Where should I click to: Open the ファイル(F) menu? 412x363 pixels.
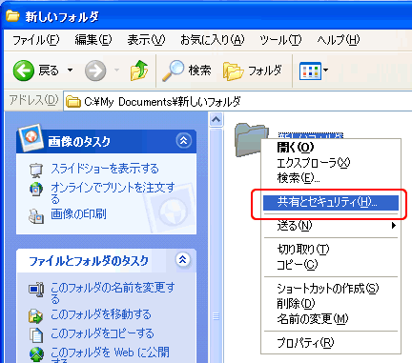click(x=35, y=40)
